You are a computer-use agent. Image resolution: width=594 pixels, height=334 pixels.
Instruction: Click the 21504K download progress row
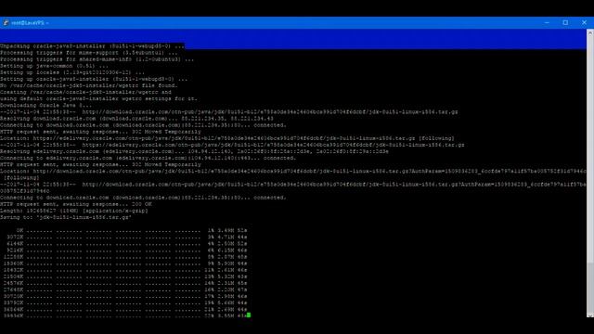pyautogui.click(x=125, y=276)
